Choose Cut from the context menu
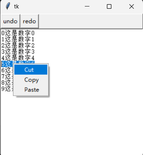Image resolution: width=143 pixels, height=155 pixels. (31, 70)
